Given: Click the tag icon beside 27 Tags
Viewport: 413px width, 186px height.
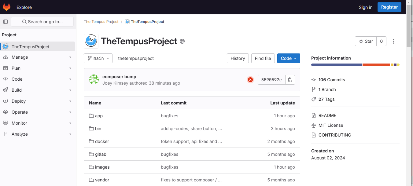Looking at the screenshot, I should (314, 99).
